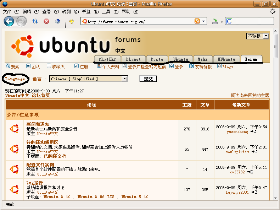This screenshot has height=210, width=280.
Task: Switch to the Forum tab
Action: tap(251, 59)
